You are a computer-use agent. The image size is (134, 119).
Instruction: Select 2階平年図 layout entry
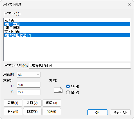pyautogui.click(x=67, y=28)
